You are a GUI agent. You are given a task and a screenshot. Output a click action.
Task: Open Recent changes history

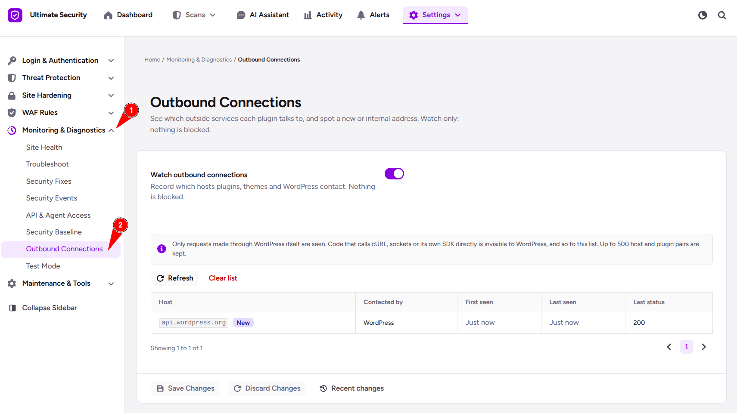point(351,388)
